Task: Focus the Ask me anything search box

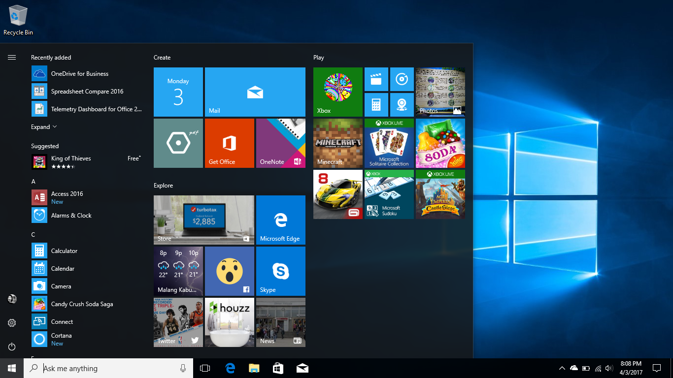Action: (x=108, y=368)
